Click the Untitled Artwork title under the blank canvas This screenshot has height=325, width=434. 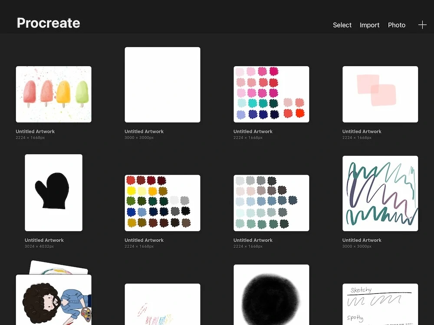[144, 132]
